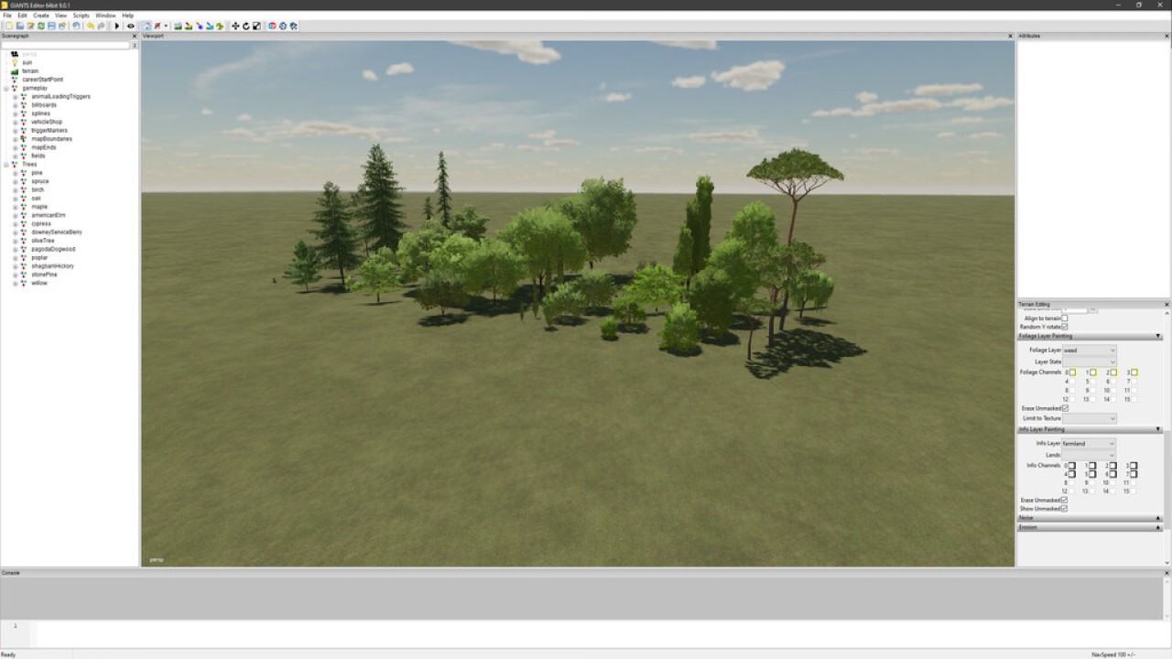
Task: Click the Save scene icon
Action: [53, 26]
